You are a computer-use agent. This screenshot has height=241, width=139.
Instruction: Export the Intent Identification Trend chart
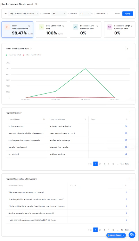pos(127,49)
